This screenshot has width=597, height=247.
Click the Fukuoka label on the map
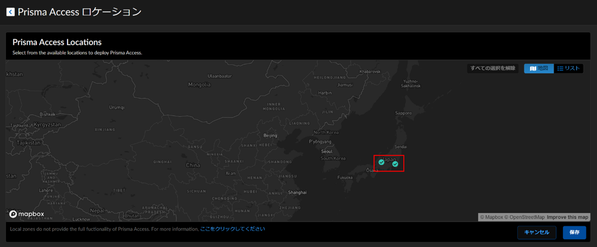345,177
